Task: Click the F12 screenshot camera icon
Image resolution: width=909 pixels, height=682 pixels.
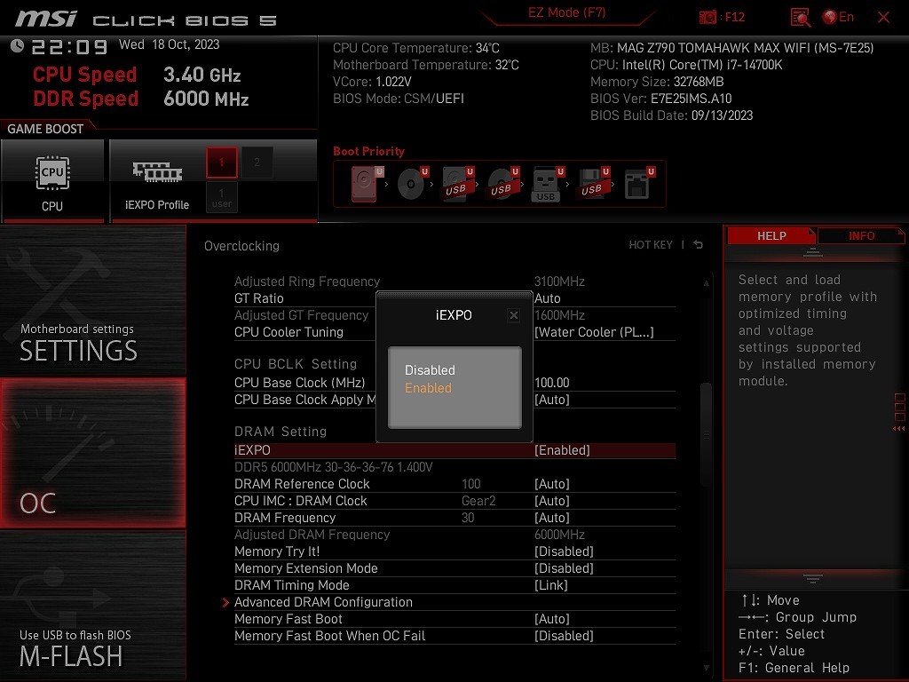Action: coord(707,17)
